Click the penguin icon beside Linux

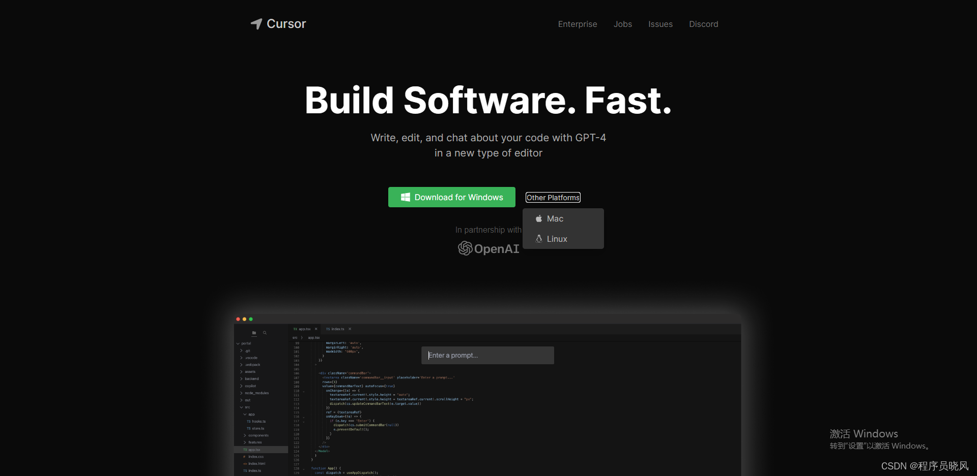point(539,239)
